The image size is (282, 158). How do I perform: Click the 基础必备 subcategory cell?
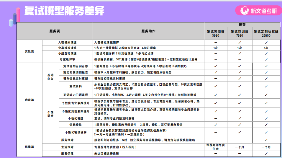50,77
